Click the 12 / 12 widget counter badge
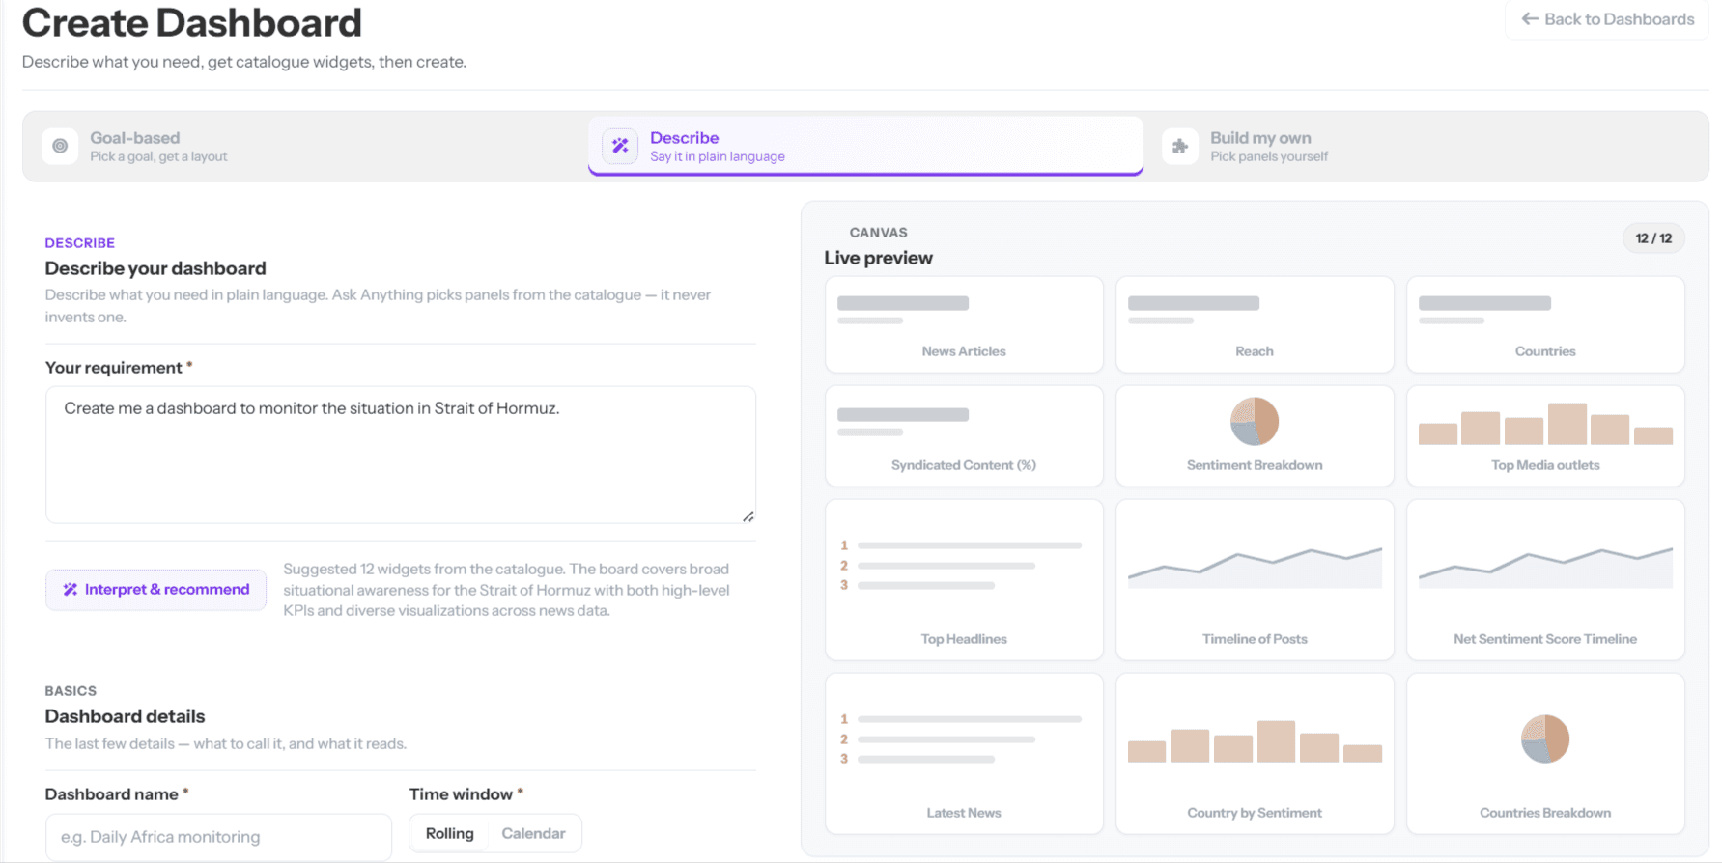1722x863 pixels. pyautogui.click(x=1653, y=238)
